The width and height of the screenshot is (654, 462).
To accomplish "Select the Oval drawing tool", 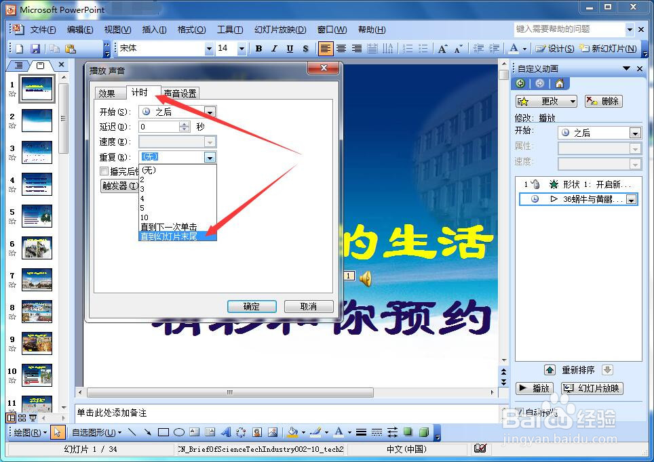I will click(x=179, y=432).
